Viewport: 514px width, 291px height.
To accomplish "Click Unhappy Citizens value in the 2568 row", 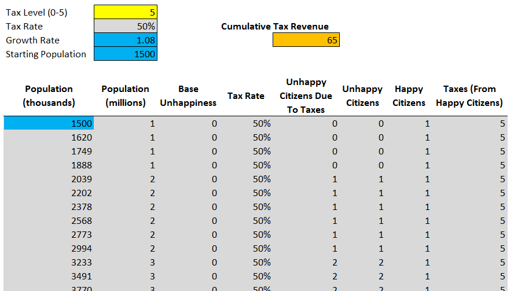I will [381, 221].
